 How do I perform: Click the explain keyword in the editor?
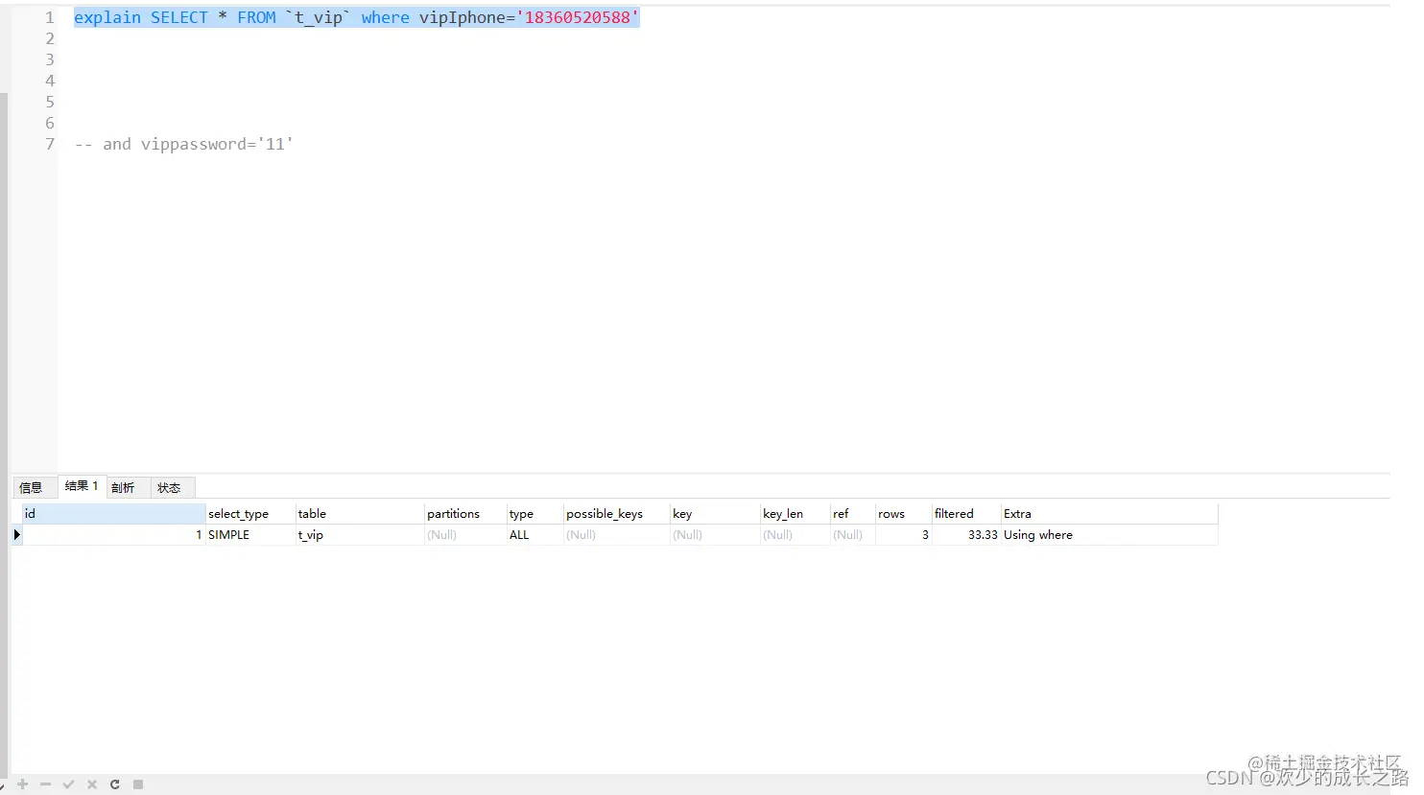(107, 17)
